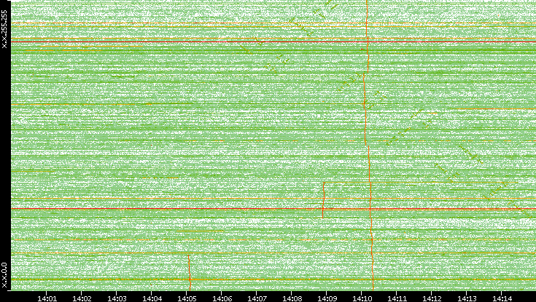Click the x.x.255.255 address axis label
The width and height of the screenshot is (536, 302).
(4, 29)
